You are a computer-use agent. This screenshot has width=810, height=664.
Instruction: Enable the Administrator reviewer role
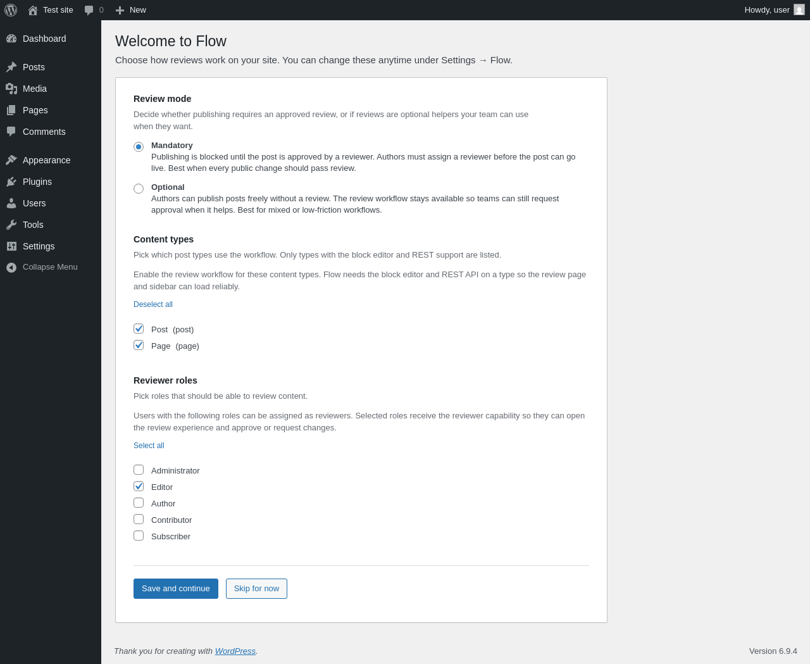pos(139,470)
